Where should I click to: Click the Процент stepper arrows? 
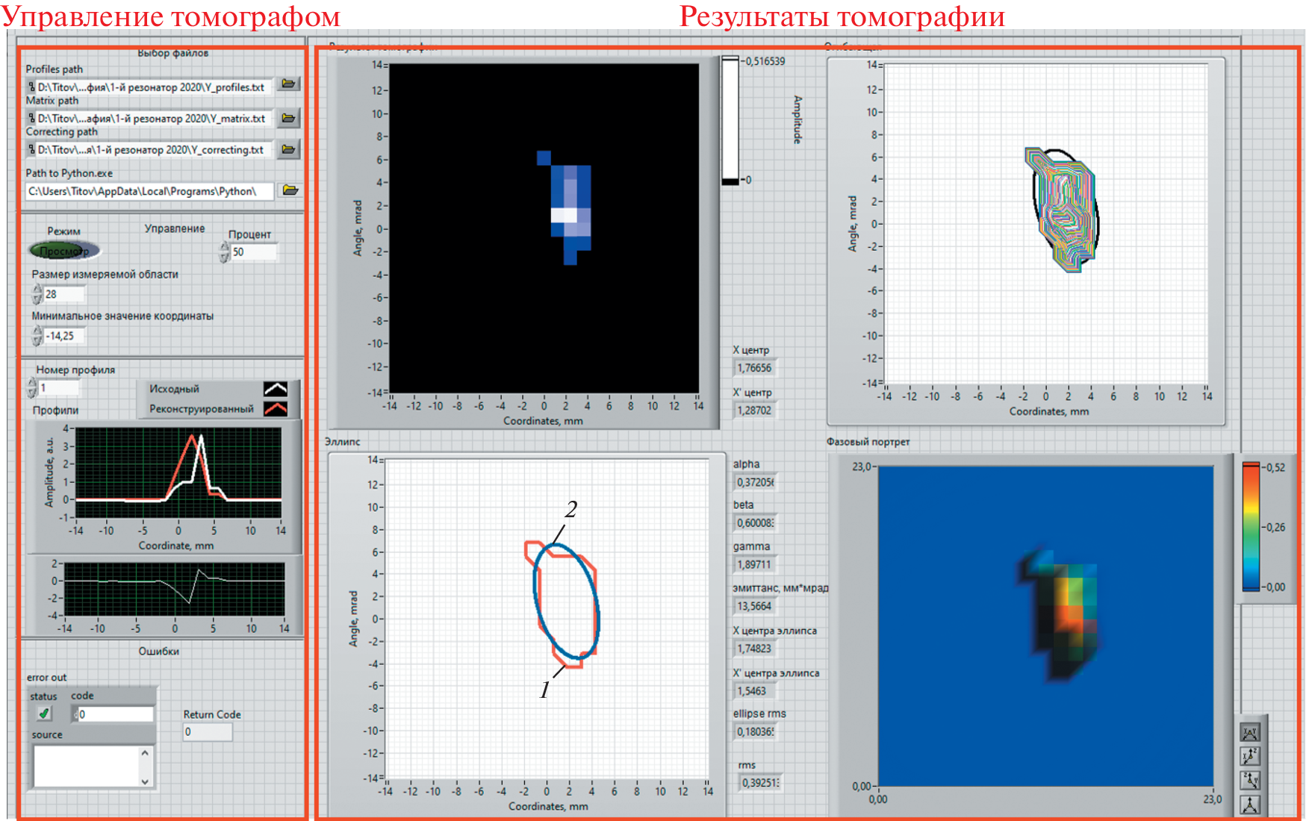224,252
